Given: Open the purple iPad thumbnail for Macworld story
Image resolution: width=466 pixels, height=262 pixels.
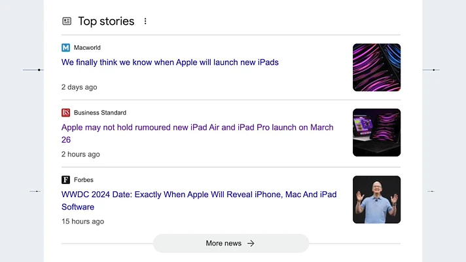Looking at the screenshot, I should point(376,67).
